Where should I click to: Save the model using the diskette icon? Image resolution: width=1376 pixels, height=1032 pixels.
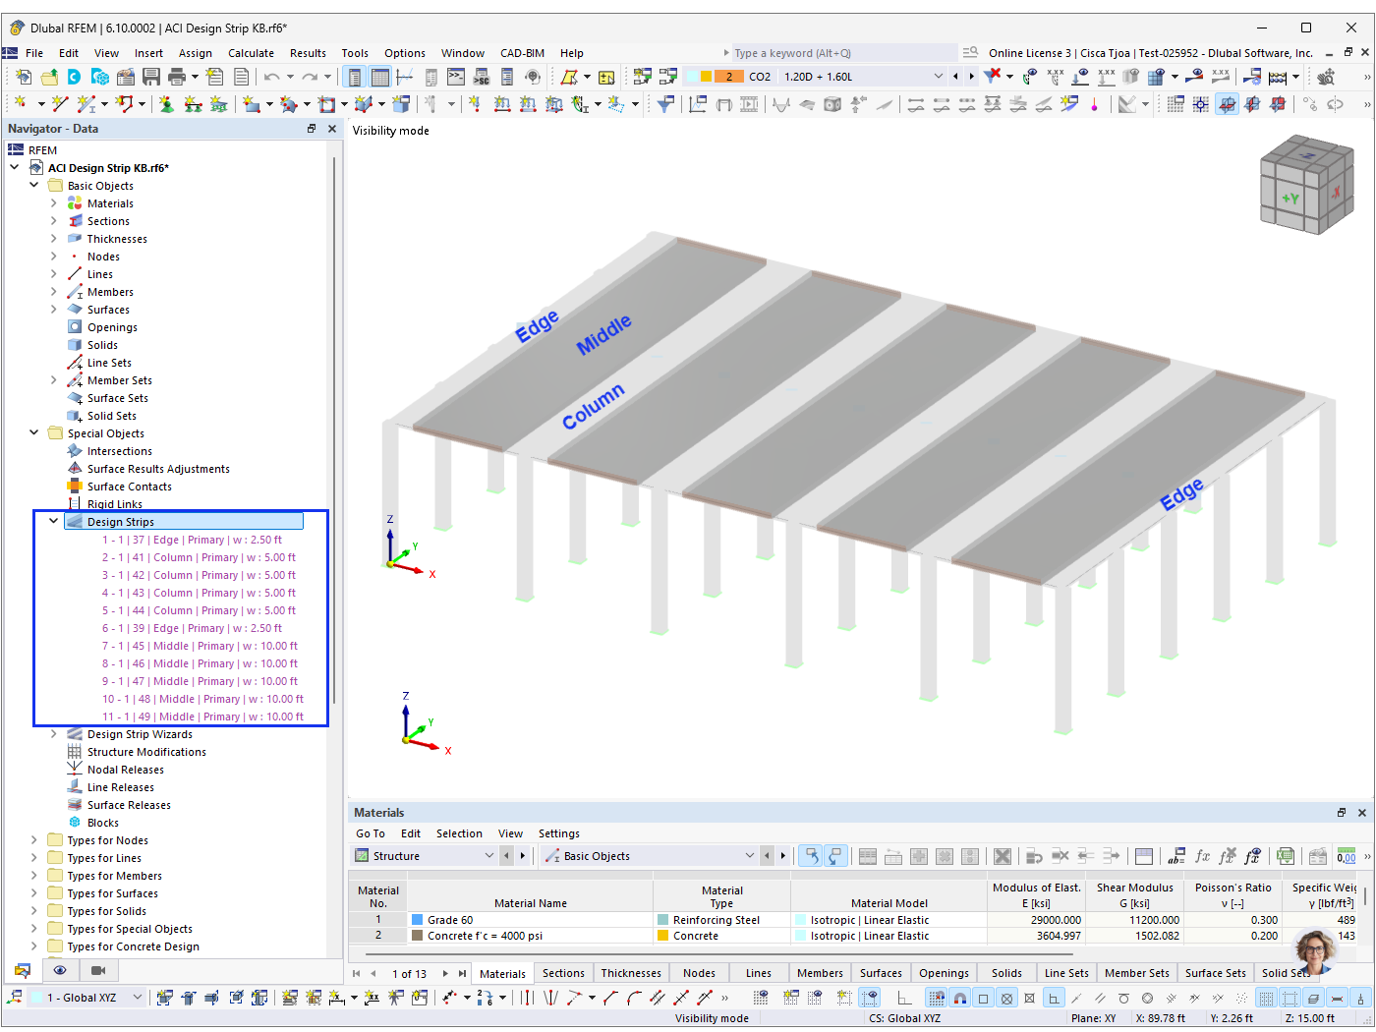point(150,76)
